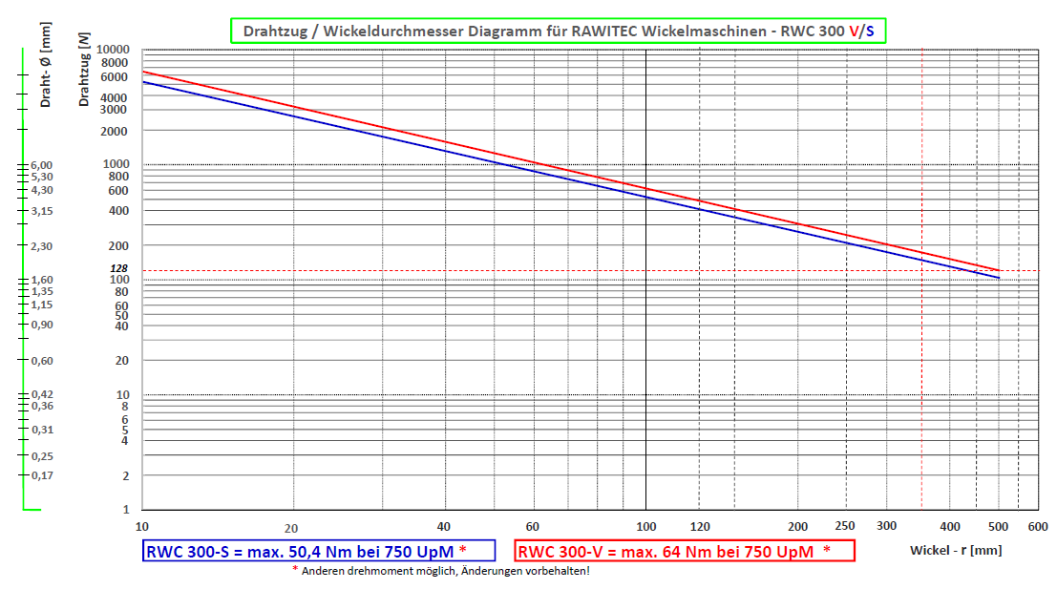The image size is (1057, 589).
Task: Click the 'Drahtzug [N]' axis label
Action: tap(84, 70)
